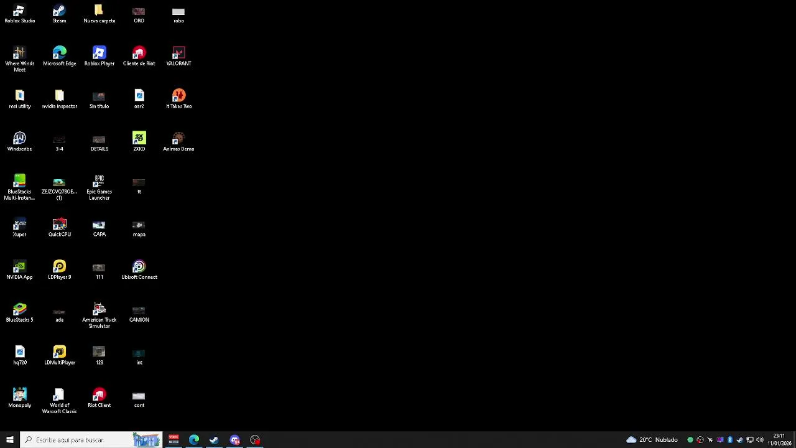Open the clock showing 23:11
This screenshot has height=448, width=796.
click(x=779, y=440)
